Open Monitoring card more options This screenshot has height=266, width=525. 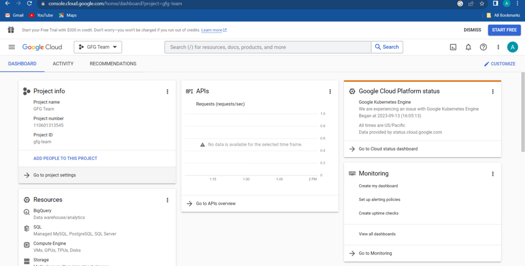[493, 174]
